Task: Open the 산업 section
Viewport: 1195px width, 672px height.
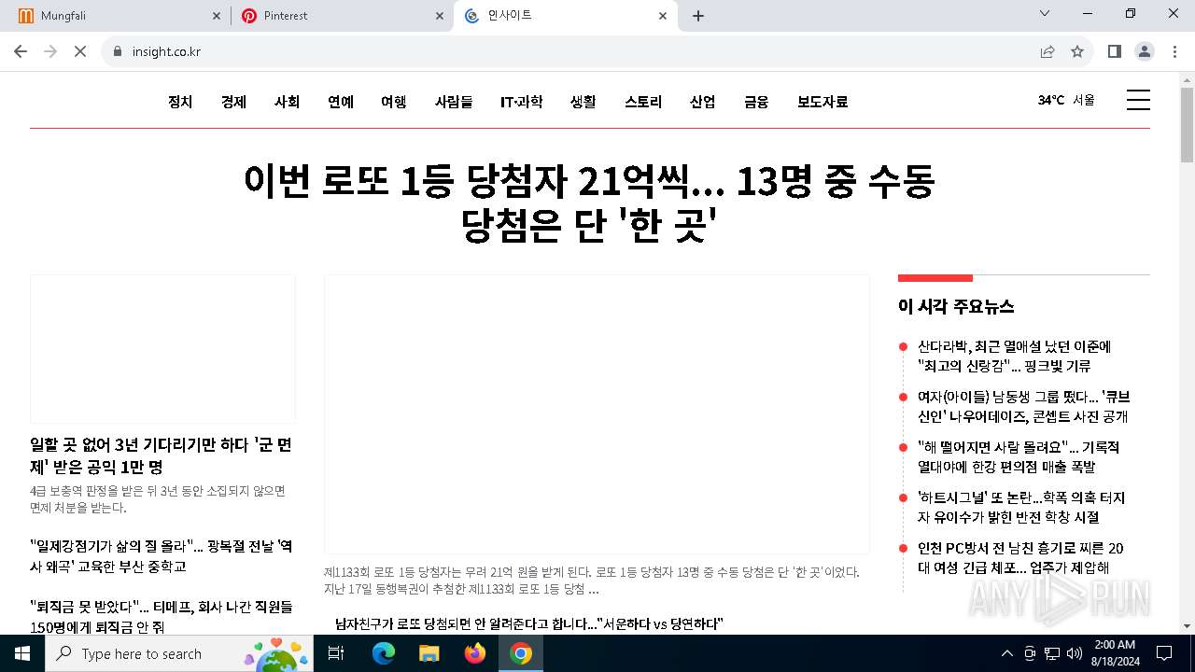Action: click(703, 102)
